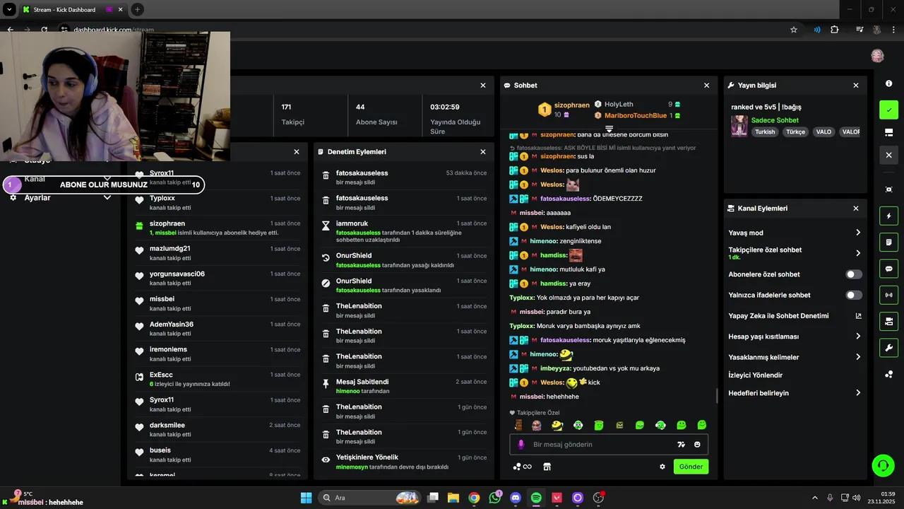Click the lightning bolt icon in right sidebar

point(888,216)
